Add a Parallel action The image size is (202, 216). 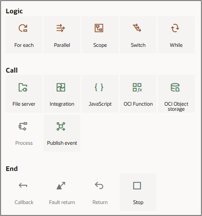62,35
